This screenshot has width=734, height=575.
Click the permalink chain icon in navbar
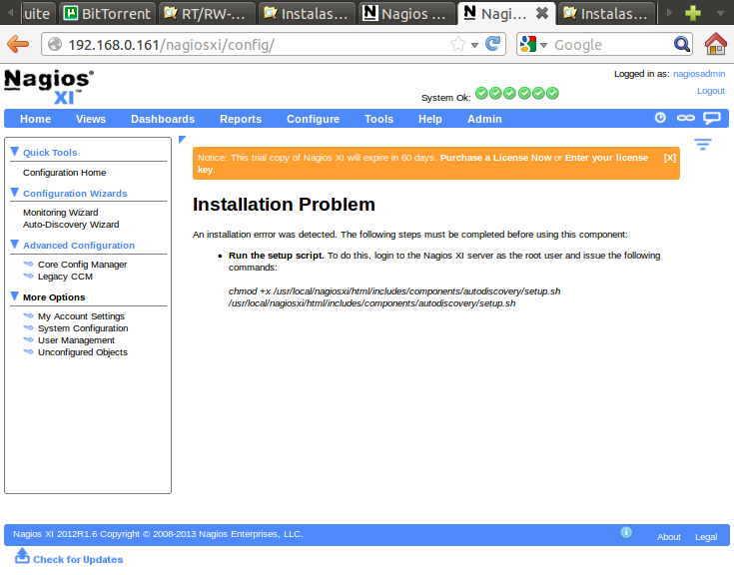[686, 118]
